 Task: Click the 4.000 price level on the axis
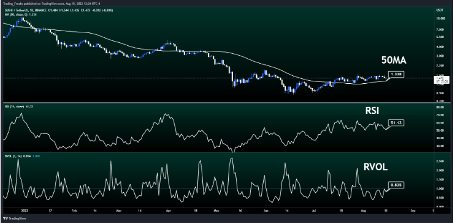[439, 47]
